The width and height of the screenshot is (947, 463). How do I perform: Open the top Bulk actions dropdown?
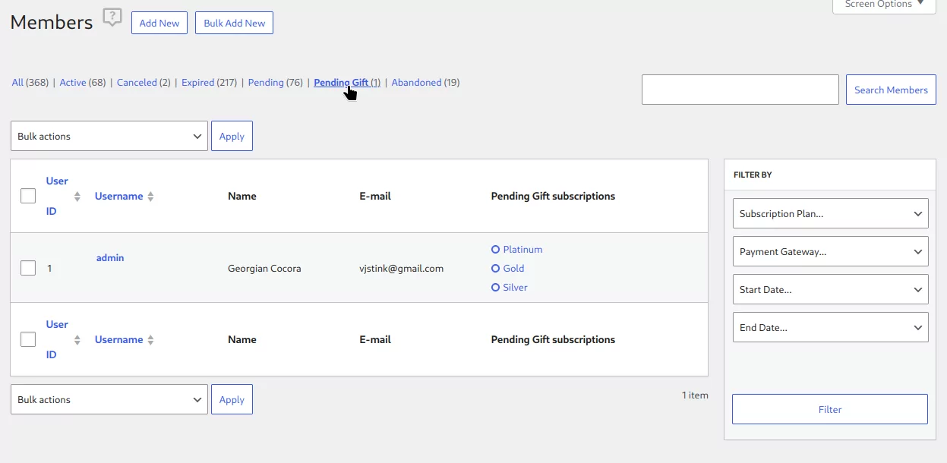coord(109,136)
